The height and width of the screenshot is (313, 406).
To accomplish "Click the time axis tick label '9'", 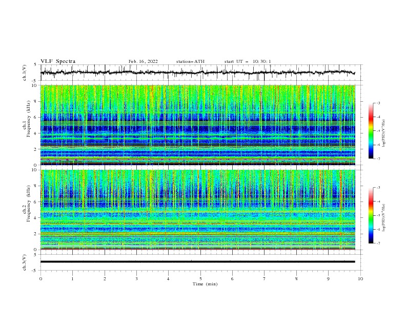I will click(328, 279).
